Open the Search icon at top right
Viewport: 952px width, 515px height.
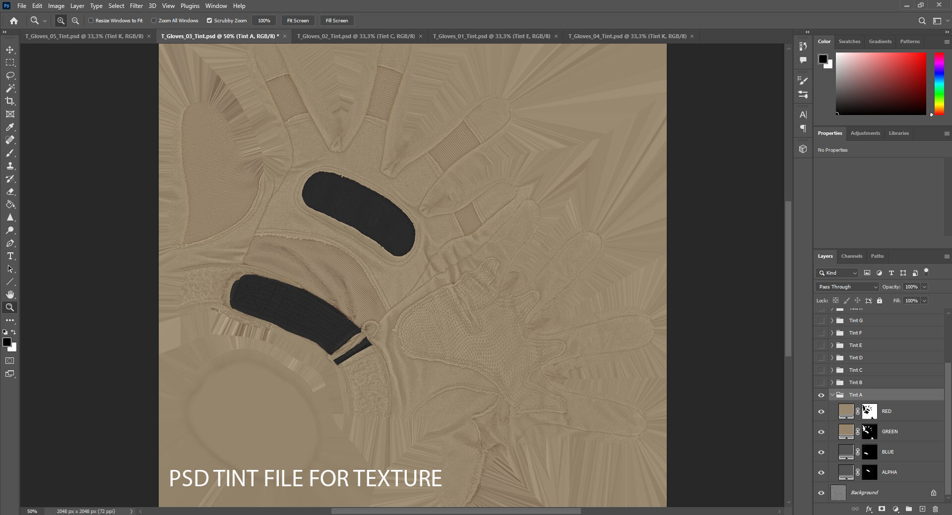pyautogui.click(x=922, y=21)
